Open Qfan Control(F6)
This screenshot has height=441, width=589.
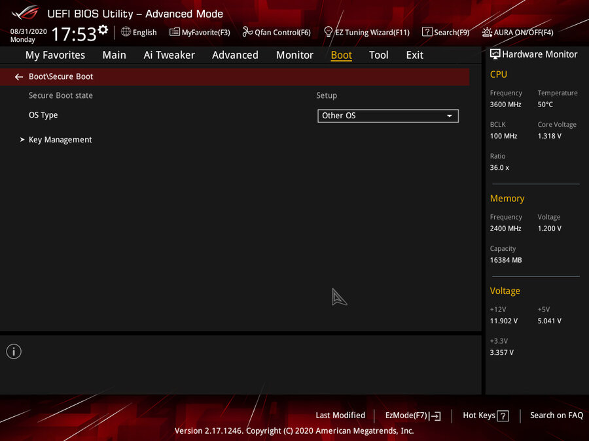pyautogui.click(x=276, y=32)
